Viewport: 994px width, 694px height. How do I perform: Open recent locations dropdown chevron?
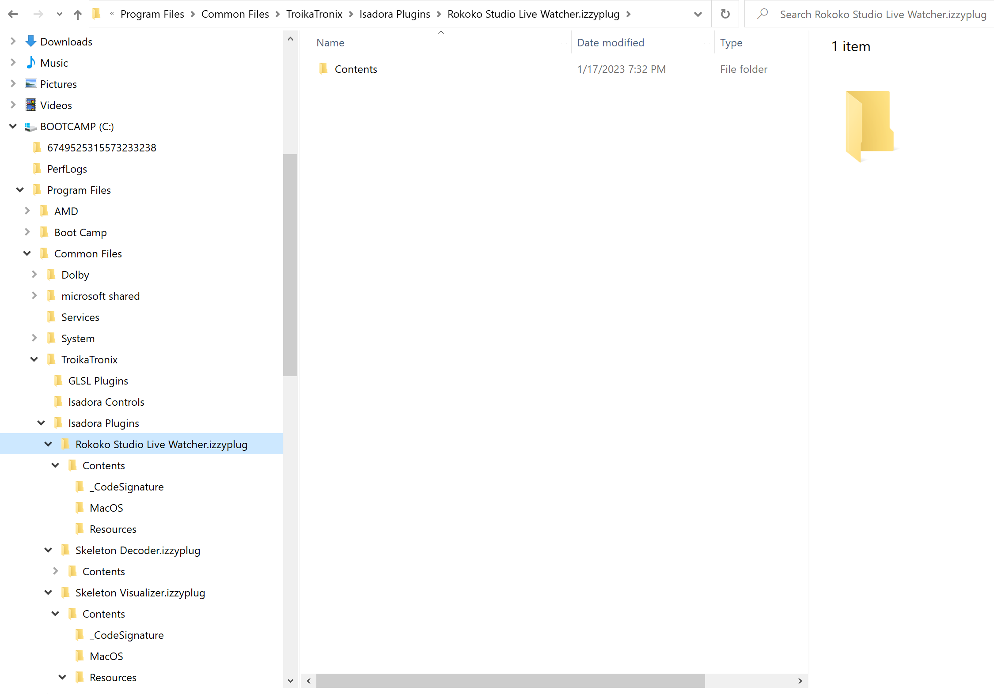(60, 14)
